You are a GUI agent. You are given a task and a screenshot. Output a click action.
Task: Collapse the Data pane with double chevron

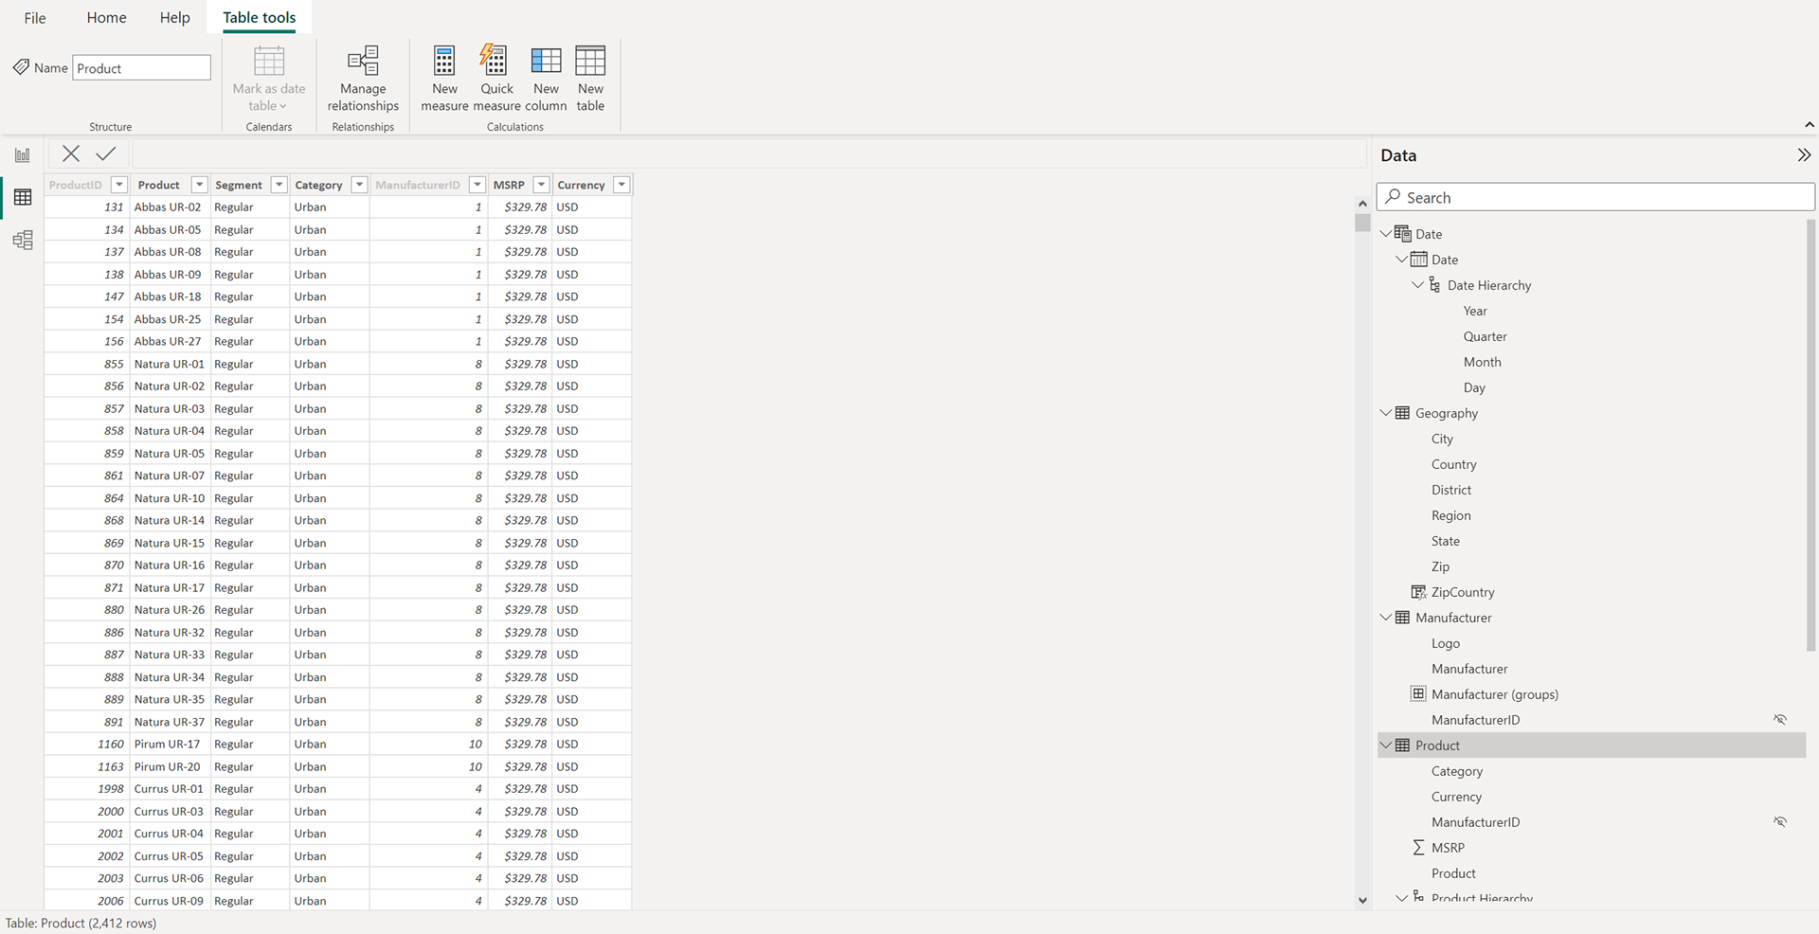(x=1804, y=155)
